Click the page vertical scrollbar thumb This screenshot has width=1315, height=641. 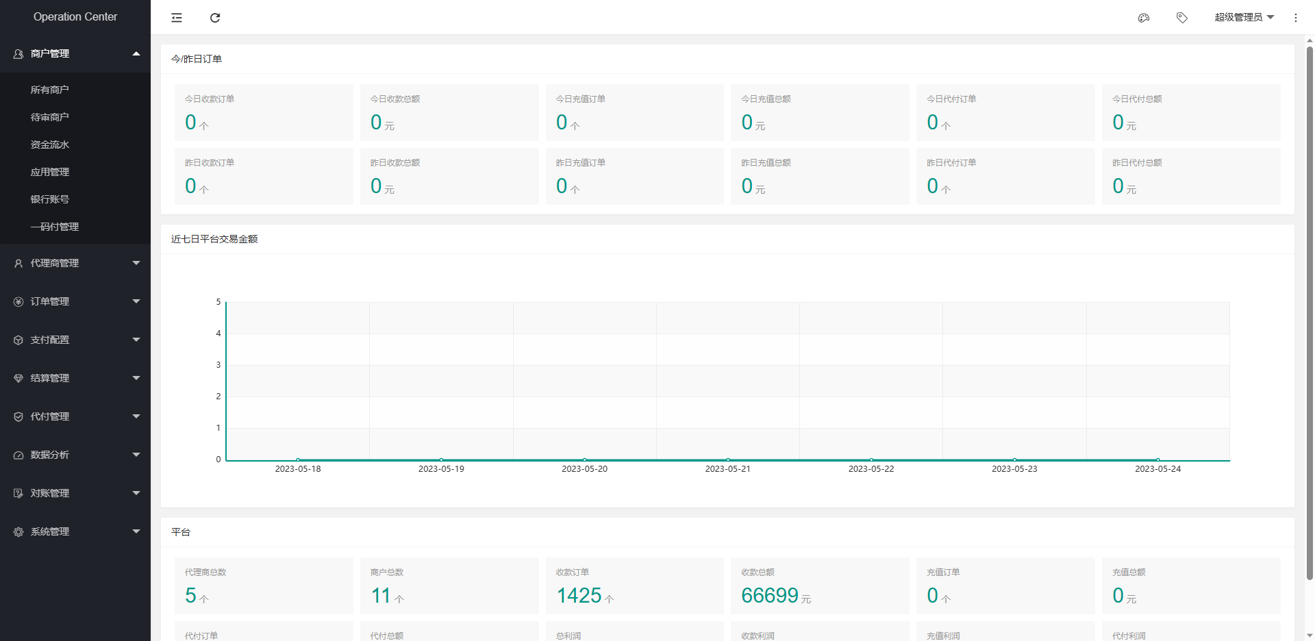(x=1310, y=313)
